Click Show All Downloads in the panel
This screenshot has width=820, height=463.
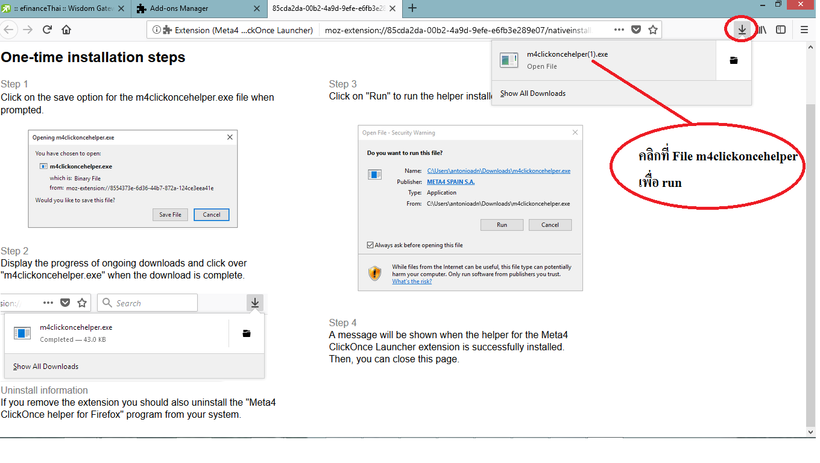[533, 93]
